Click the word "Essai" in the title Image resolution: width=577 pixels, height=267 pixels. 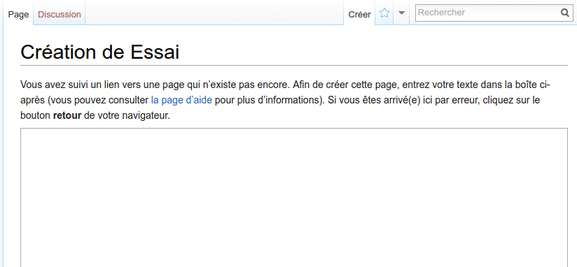155,52
